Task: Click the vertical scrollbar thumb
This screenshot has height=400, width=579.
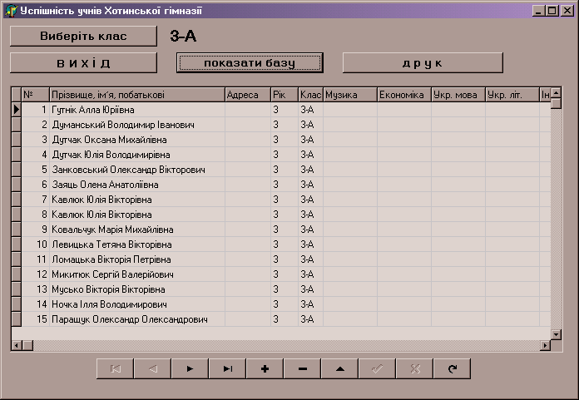Action: tap(556, 103)
